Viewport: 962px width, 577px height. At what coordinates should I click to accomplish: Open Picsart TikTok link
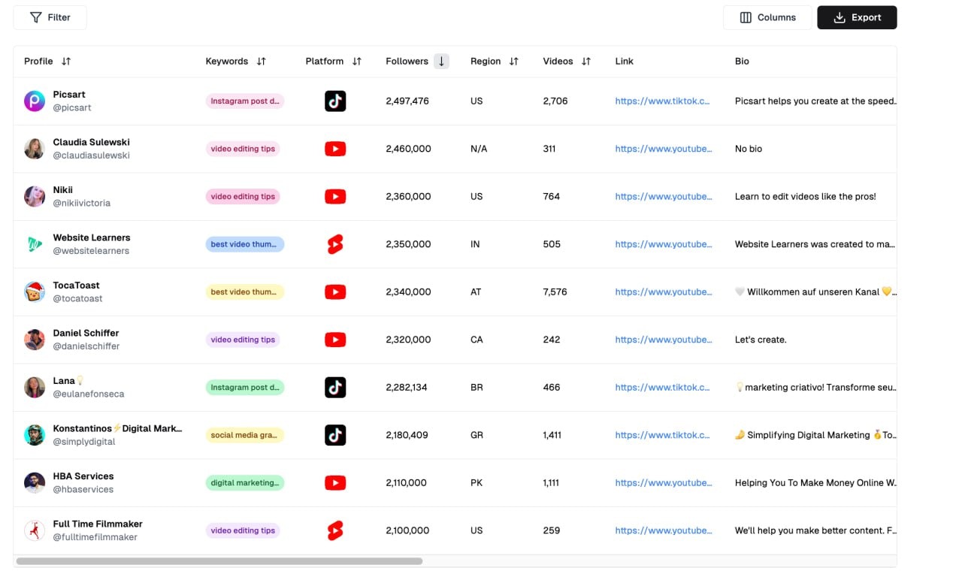[662, 101]
